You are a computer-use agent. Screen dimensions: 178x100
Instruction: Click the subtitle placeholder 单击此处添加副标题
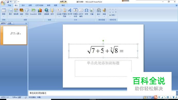pyautogui.click(x=103, y=68)
